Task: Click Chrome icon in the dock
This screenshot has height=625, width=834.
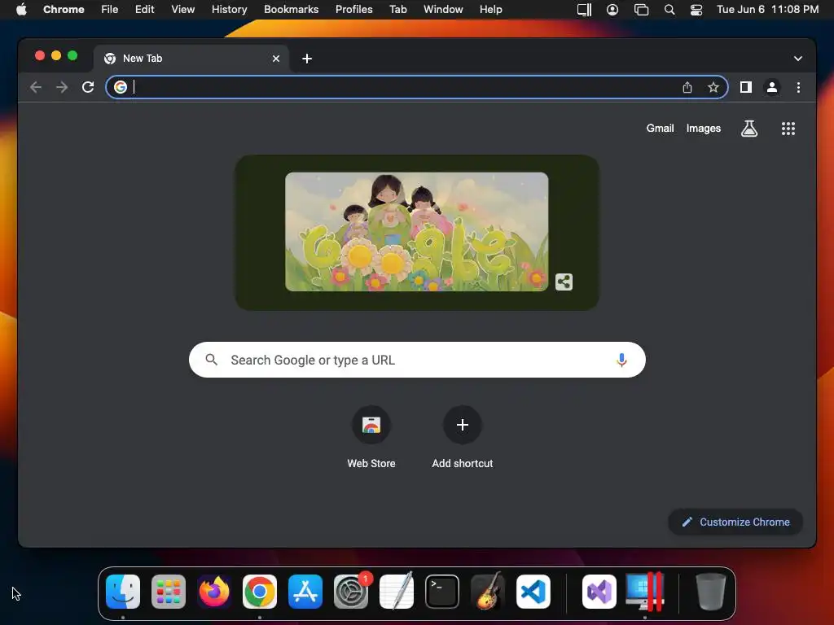Action: tap(260, 592)
